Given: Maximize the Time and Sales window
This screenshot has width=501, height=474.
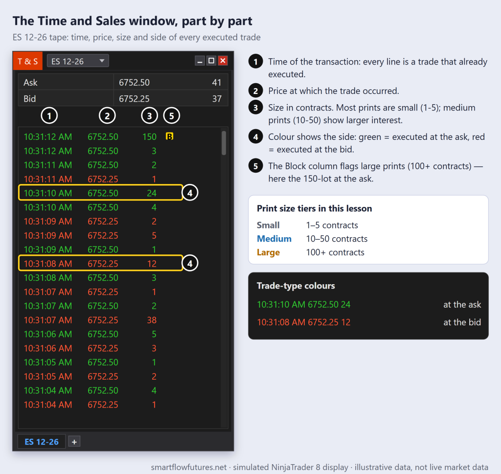Looking at the screenshot, I should point(211,61).
